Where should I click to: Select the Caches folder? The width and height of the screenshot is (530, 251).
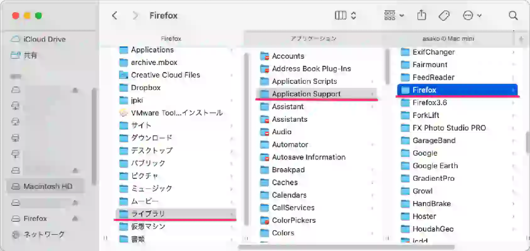pyautogui.click(x=285, y=182)
